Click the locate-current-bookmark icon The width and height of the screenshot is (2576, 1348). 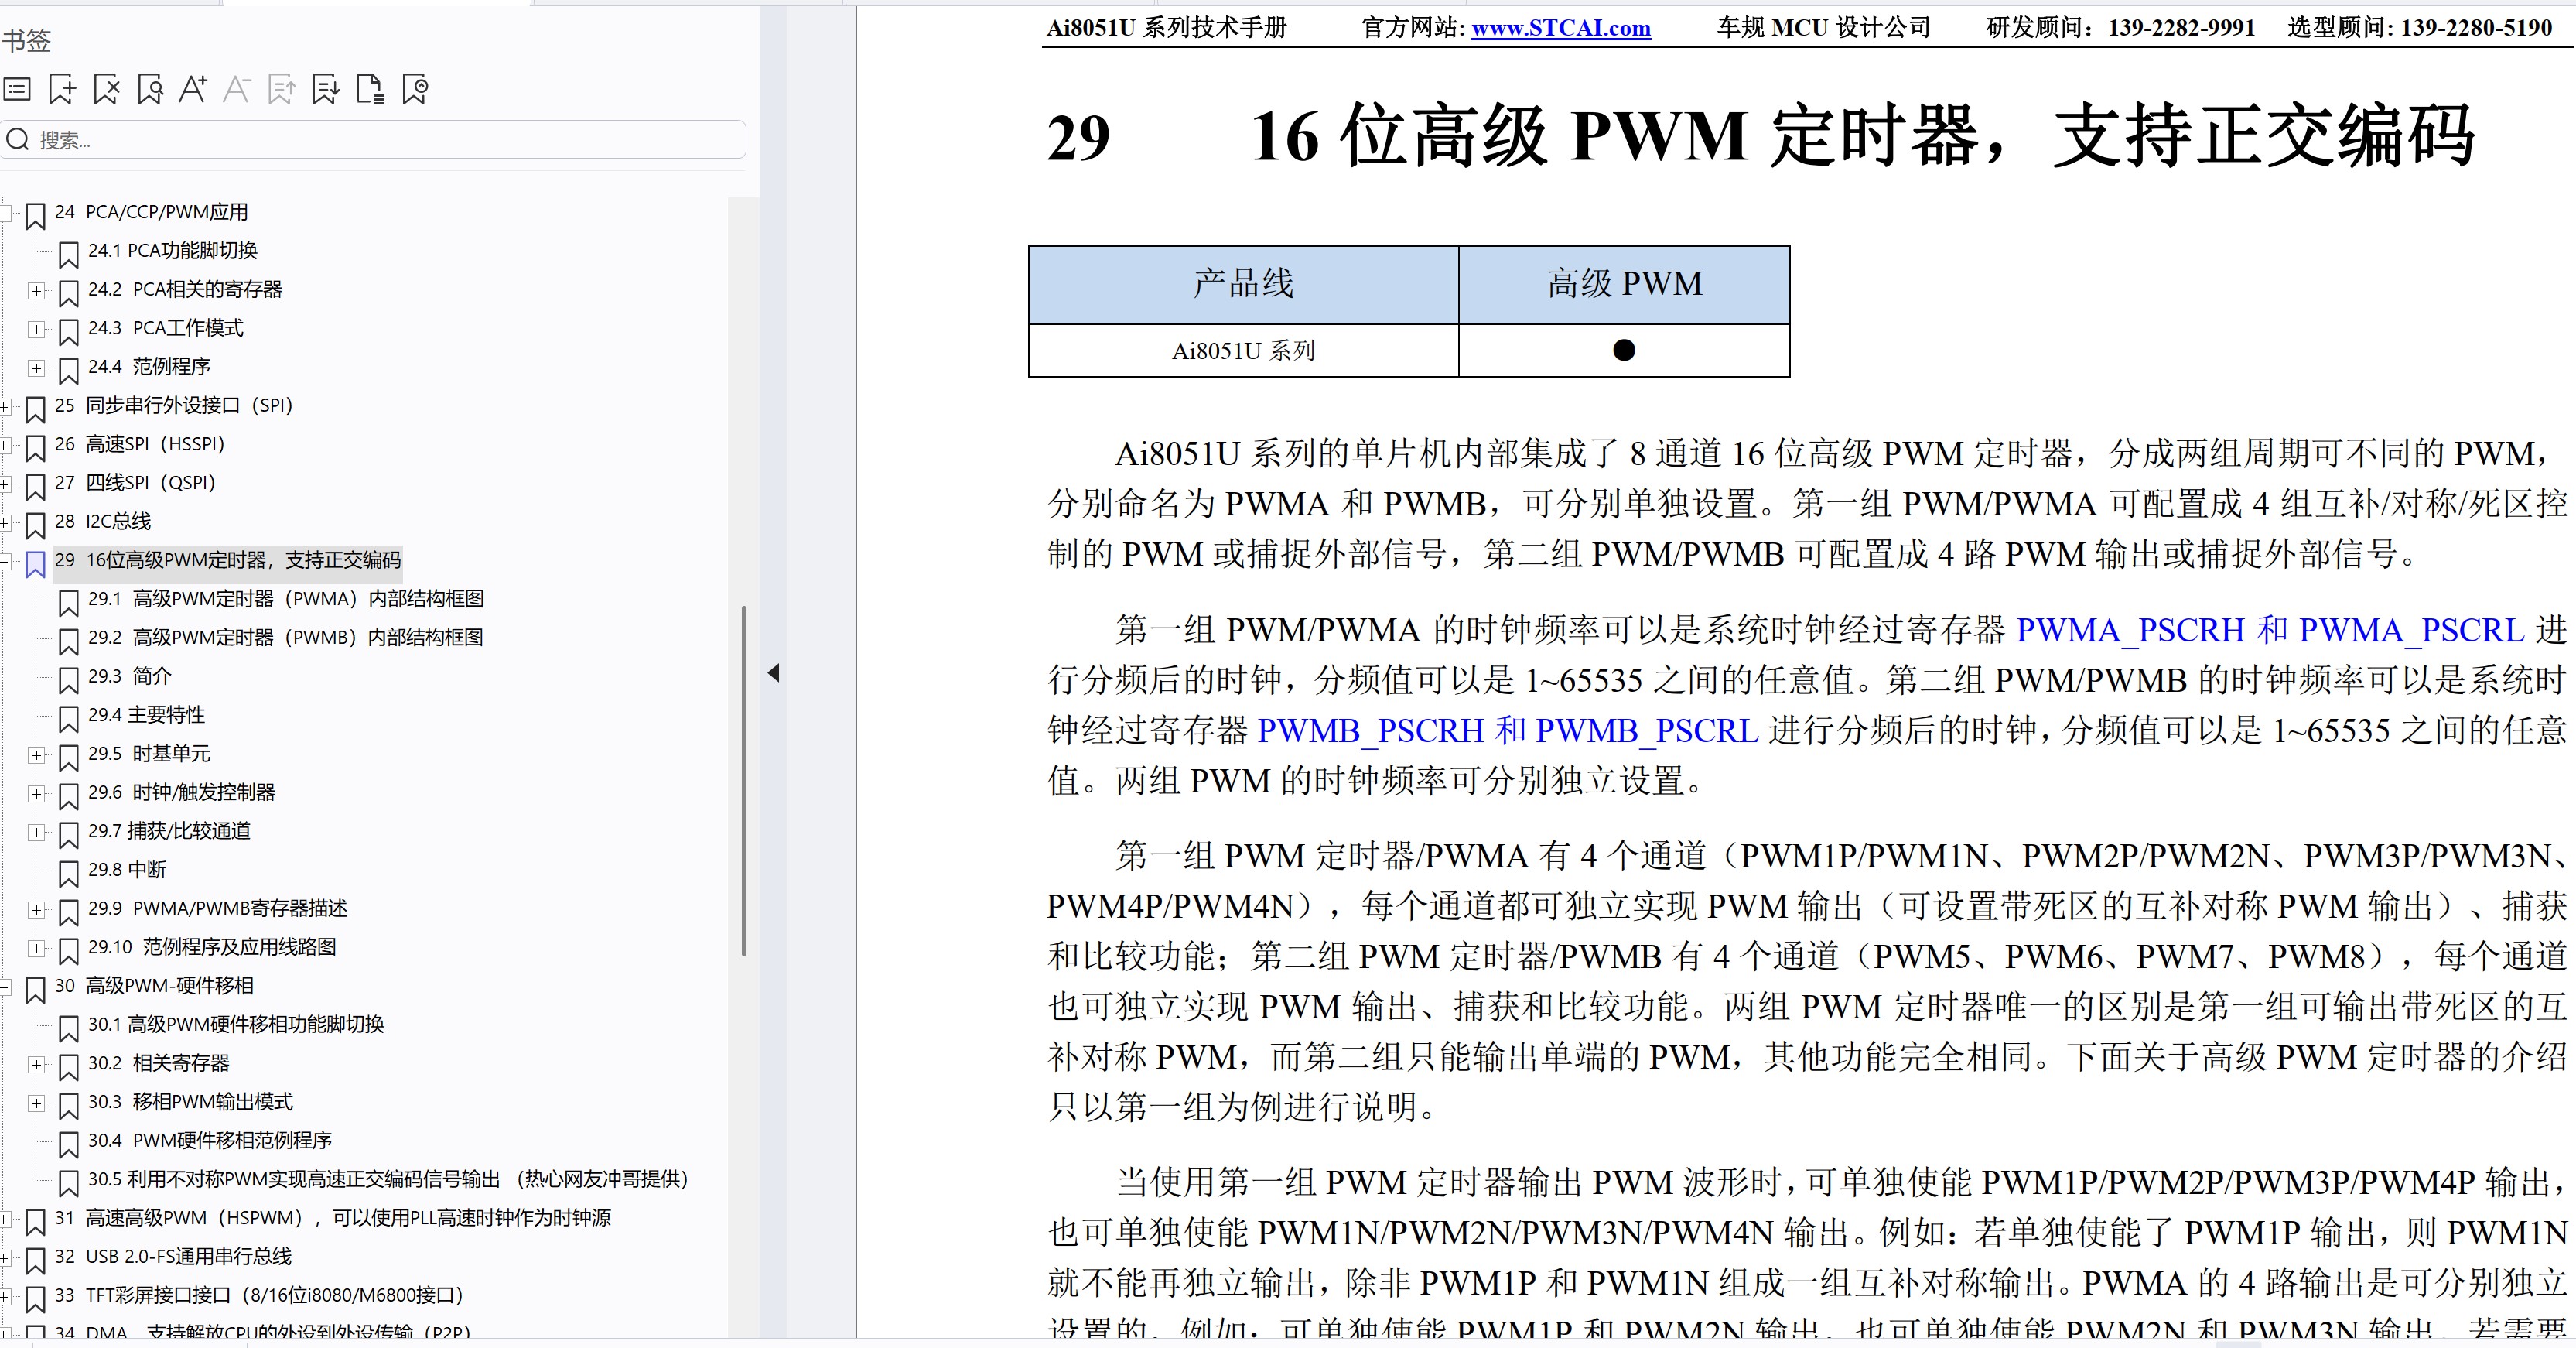pyautogui.click(x=415, y=88)
